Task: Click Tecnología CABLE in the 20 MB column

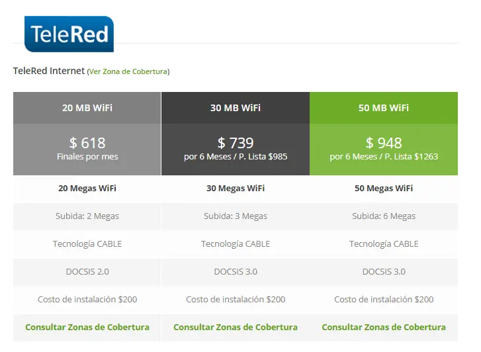Action: pos(87,244)
